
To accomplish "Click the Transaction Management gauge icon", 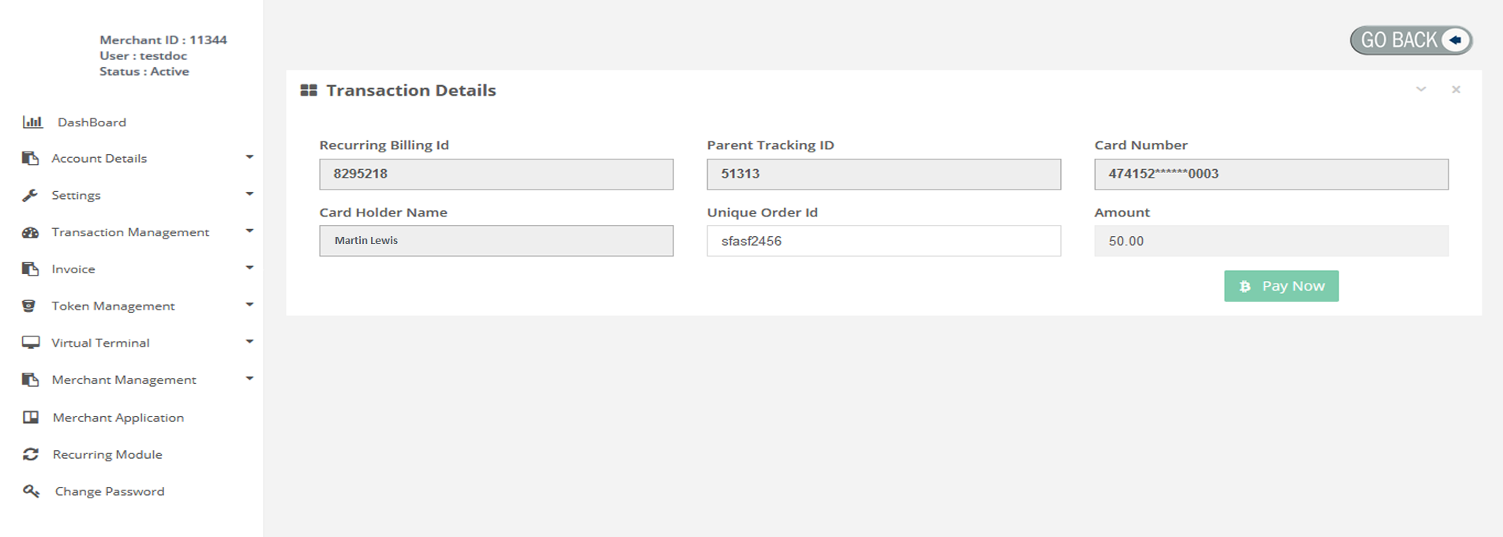I will coord(30,232).
